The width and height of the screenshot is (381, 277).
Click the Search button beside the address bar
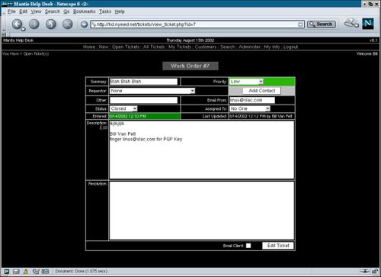[x=322, y=24]
